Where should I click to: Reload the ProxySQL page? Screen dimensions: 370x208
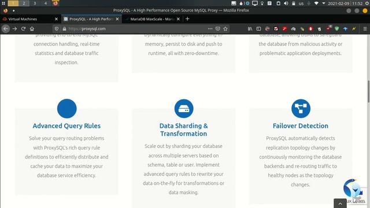coord(23,29)
